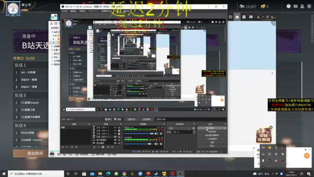Open the 滤镜 filters icon in OBS

click(117, 119)
